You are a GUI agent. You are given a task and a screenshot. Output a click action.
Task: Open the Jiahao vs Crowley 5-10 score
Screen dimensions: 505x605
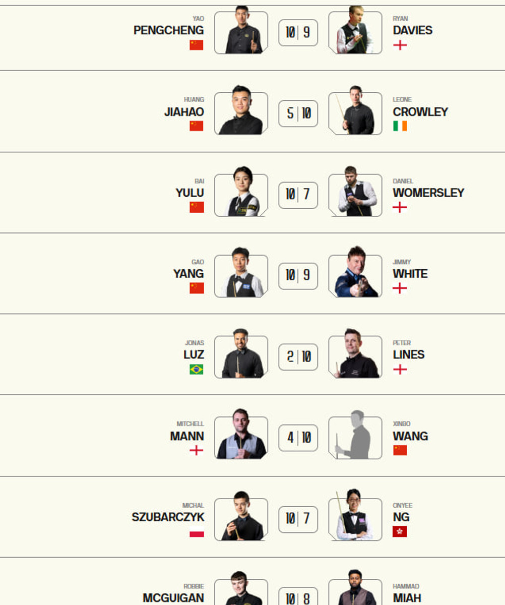(298, 113)
